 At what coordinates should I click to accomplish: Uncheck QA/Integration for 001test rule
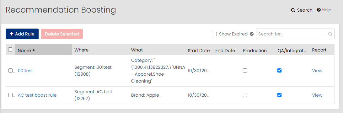click(x=279, y=71)
